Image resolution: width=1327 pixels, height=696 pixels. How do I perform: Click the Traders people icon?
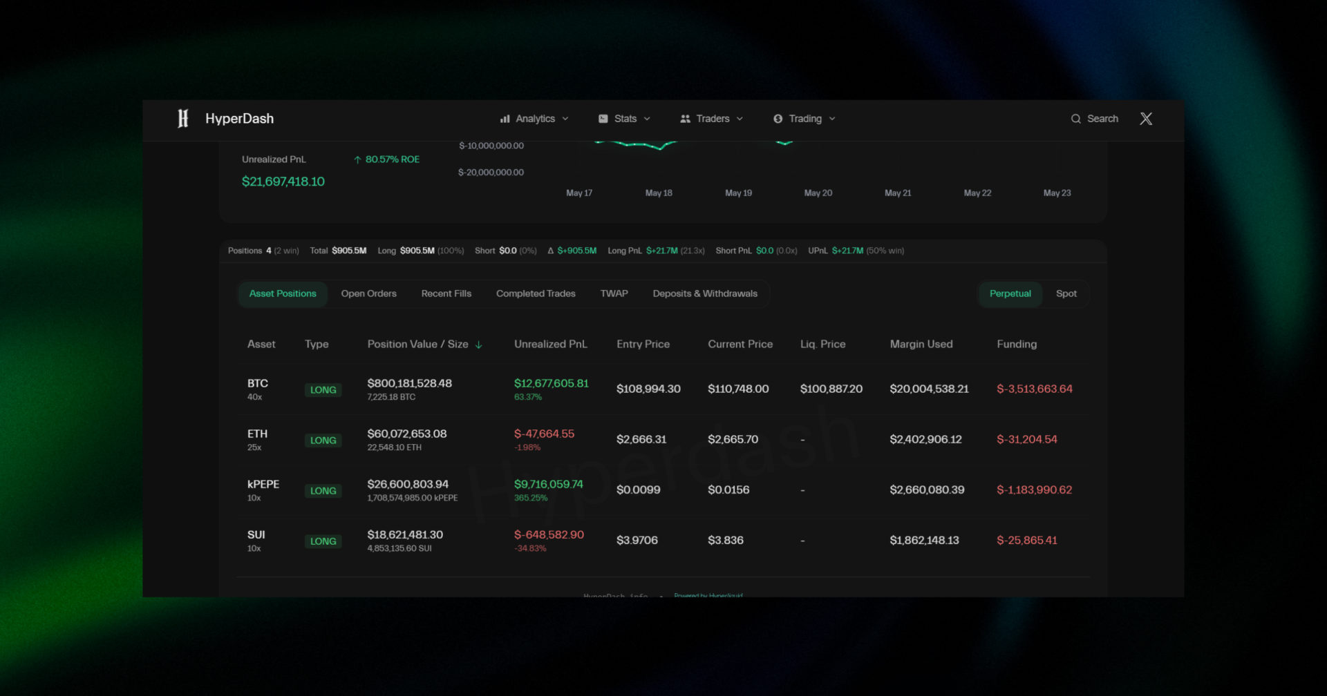tap(684, 119)
